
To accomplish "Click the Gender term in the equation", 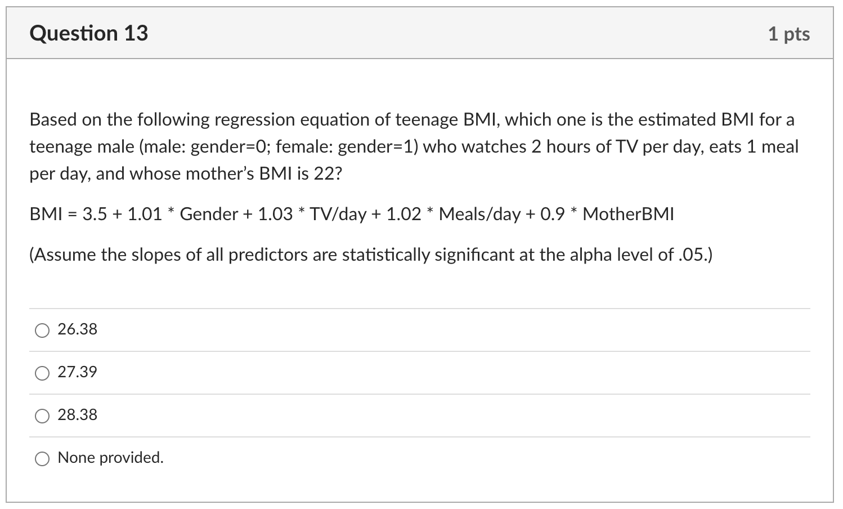I will tap(209, 215).
